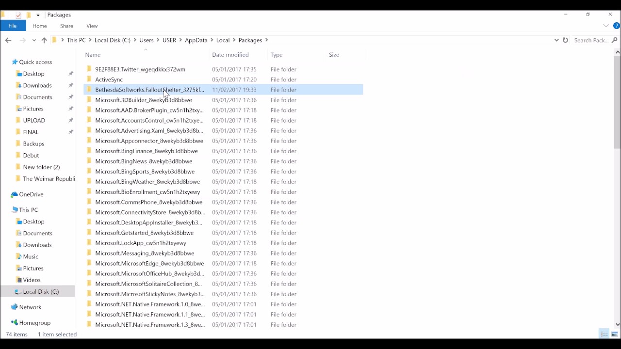Open recent locations dropdown arrow

point(34,40)
